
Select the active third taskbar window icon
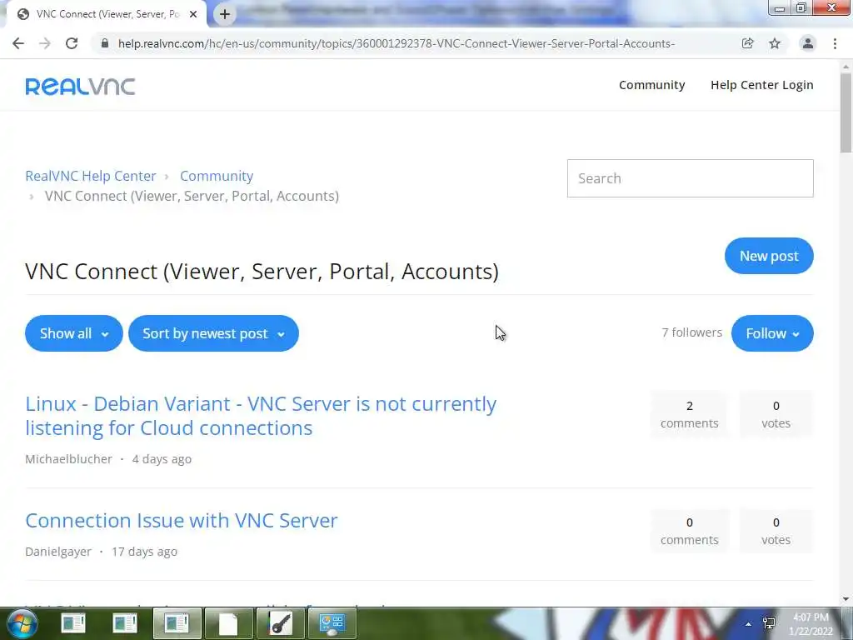177,623
